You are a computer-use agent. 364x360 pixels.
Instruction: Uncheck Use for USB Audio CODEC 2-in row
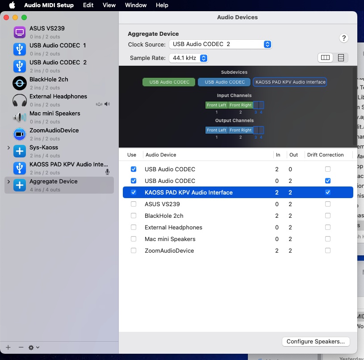(x=134, y=169)
